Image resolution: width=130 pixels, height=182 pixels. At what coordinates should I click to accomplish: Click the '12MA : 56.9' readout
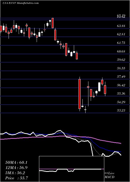click(16, 168)
